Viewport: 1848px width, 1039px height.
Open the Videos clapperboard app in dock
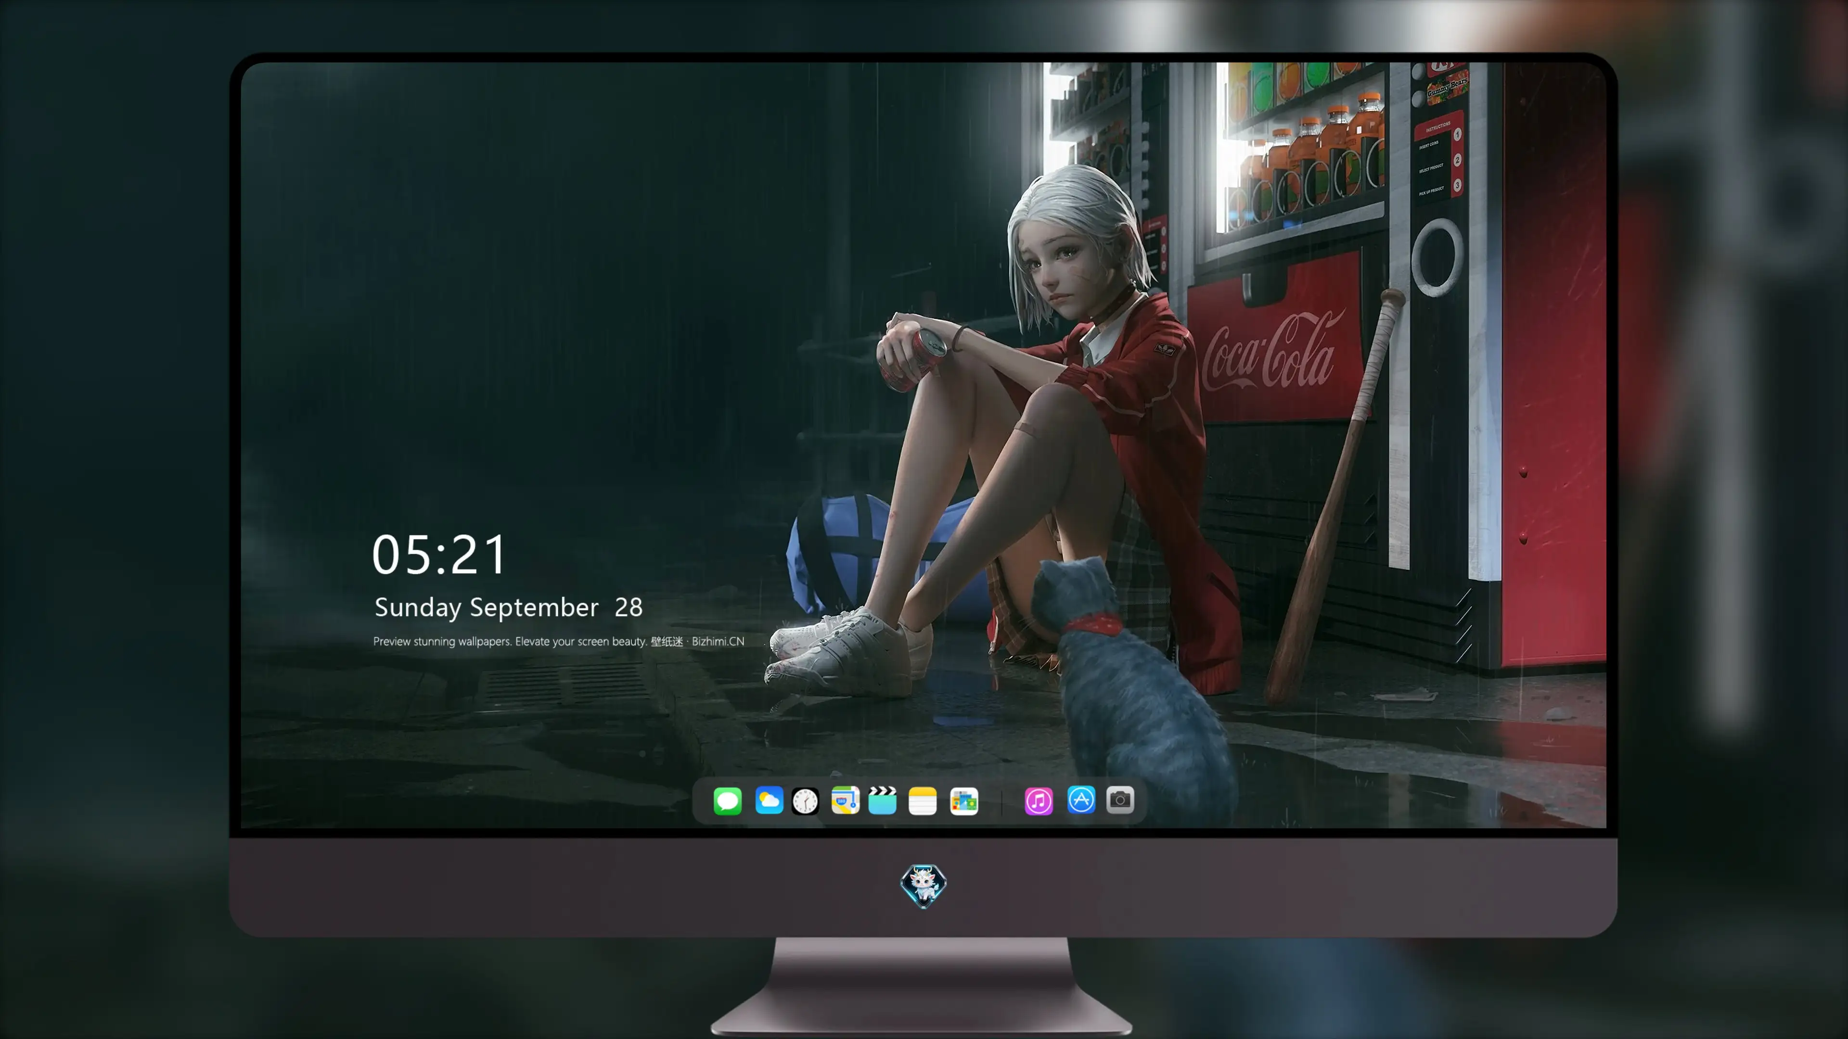pyautogui.click(x=883, y=800)
